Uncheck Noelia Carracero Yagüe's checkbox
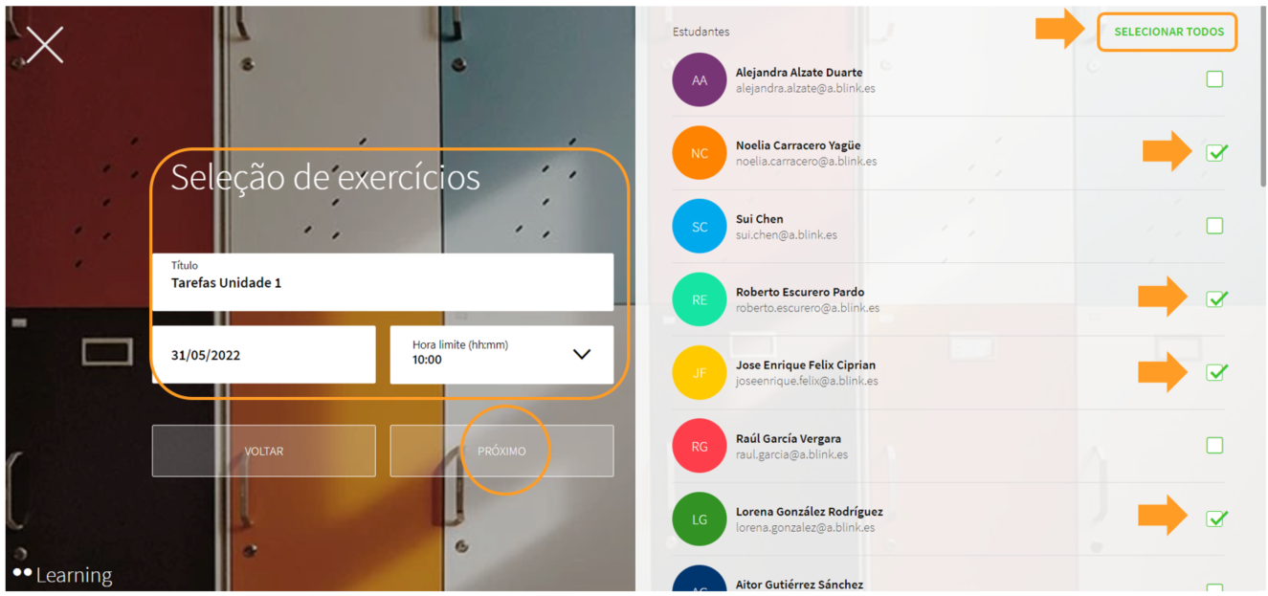 (1215, 153)
